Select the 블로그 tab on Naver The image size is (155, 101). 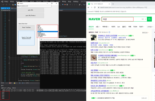(124, 27)
